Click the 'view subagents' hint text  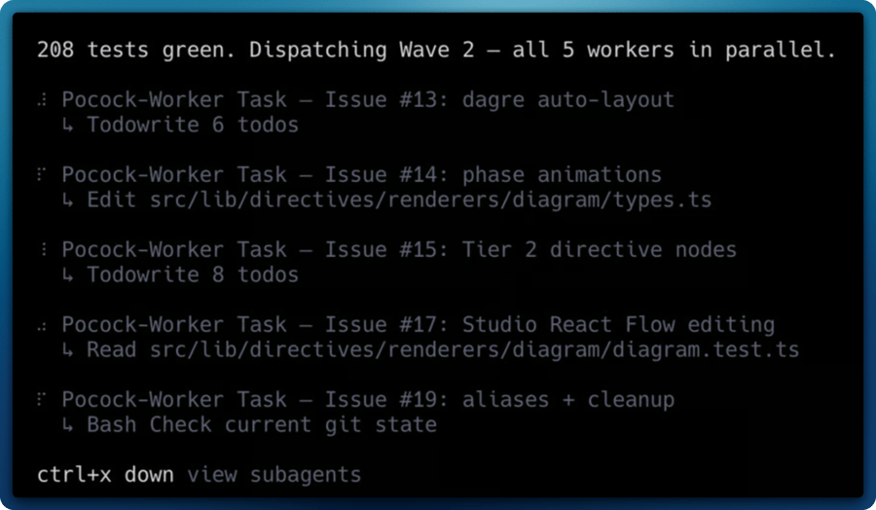click(x=274, y=475)
